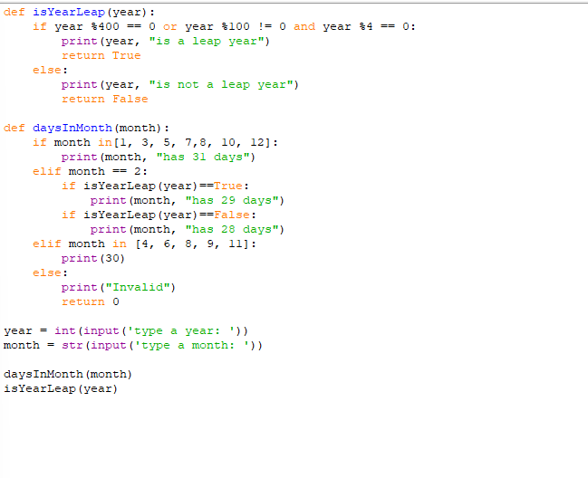Click the call 'daysInMonth(month)' at the bottom

[68, 374]
